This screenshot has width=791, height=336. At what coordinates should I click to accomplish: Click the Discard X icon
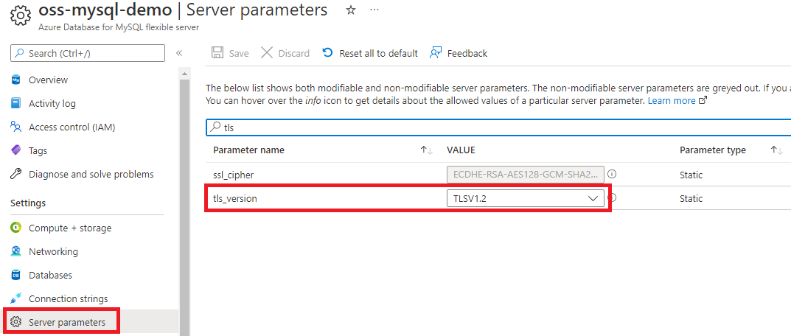click(x=267, y=53)
